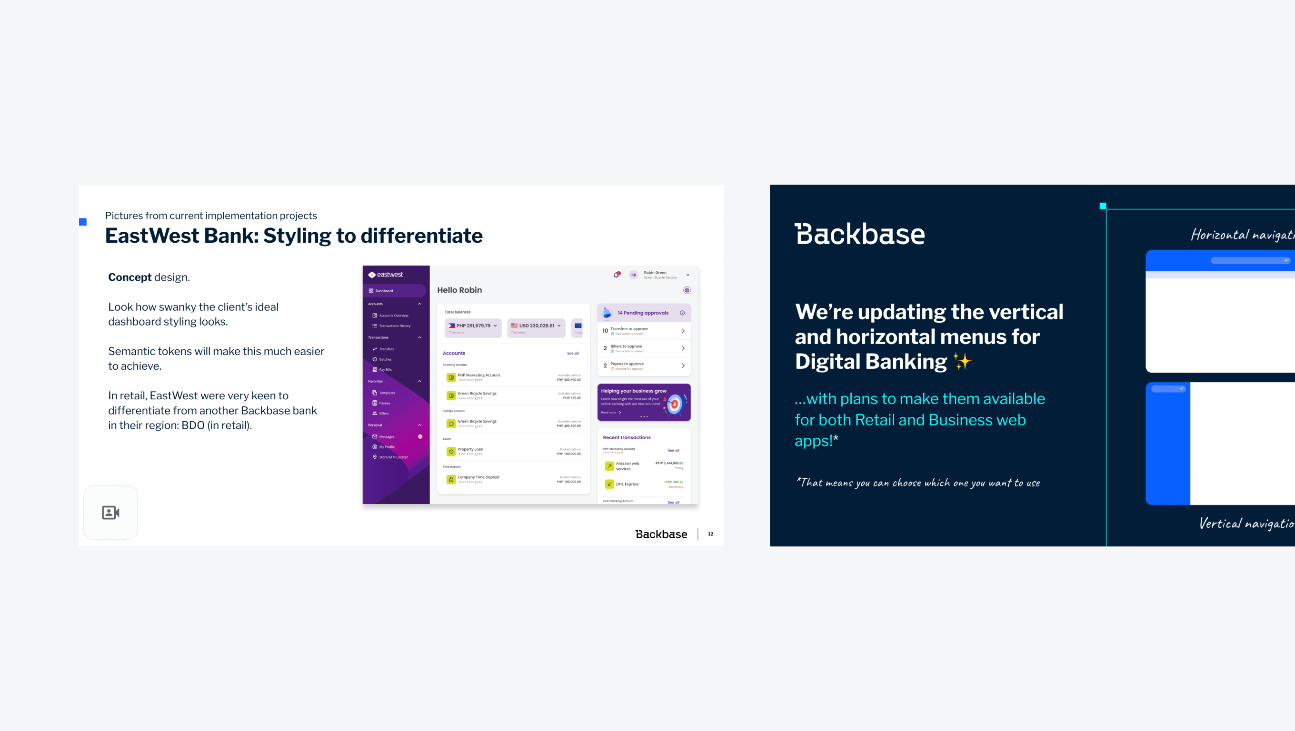Screen dimensions: 1295x731
Task: Open Billers to approve chevron
Action: pos(683,349)
